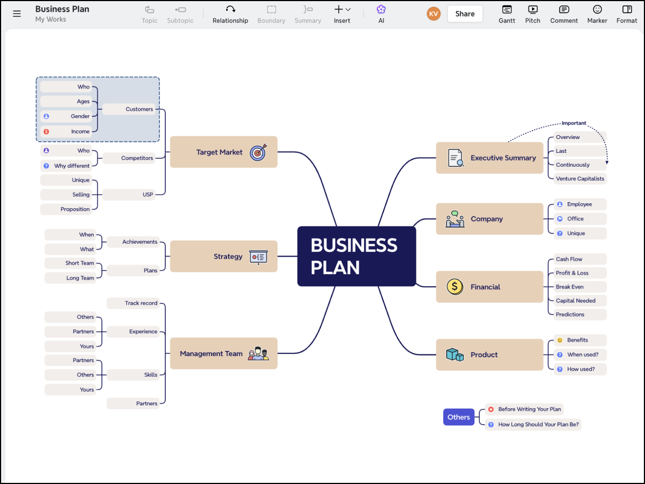Image resolution: width=645 pixels, height=484 pixels.
Task: Select the Executive Summary topic
Action: (x=489, y=158)
